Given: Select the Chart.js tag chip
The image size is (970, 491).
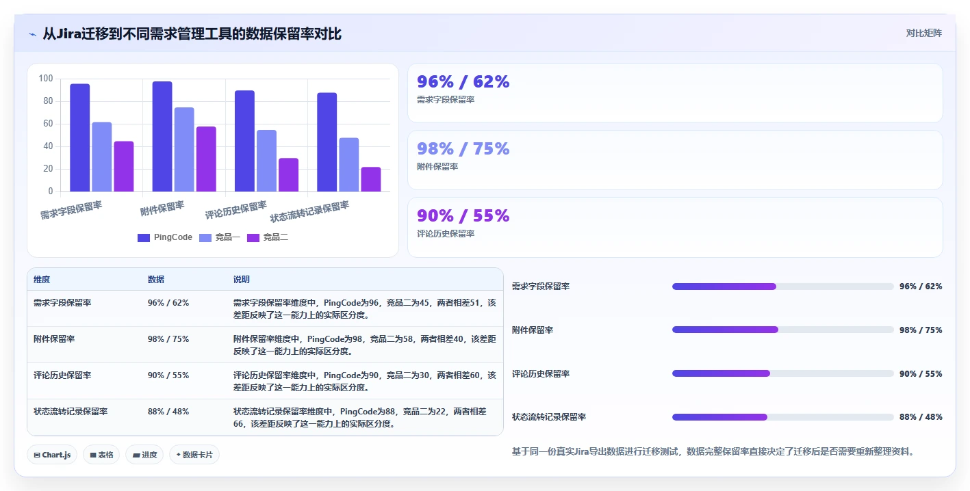Looking at the screenshot, I should pos(52,455).
